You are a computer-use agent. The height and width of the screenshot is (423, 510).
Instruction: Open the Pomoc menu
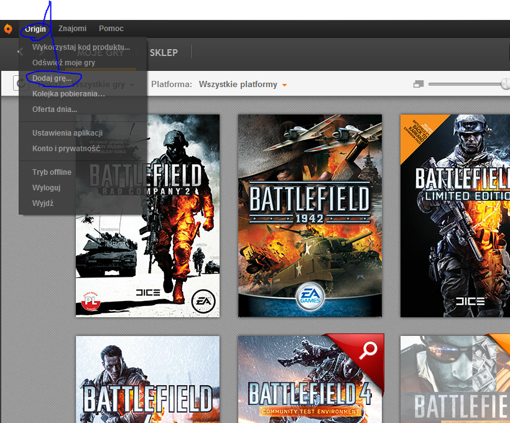pyautogui.click(x=111, y=29)
